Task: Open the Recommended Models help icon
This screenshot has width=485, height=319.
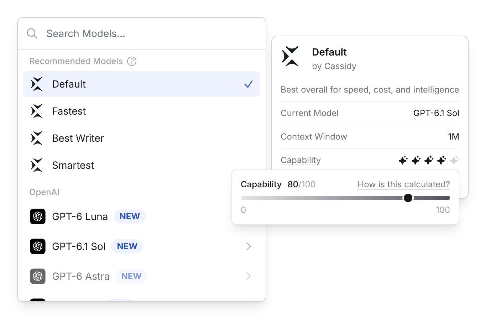Action: tap(132, 61)
